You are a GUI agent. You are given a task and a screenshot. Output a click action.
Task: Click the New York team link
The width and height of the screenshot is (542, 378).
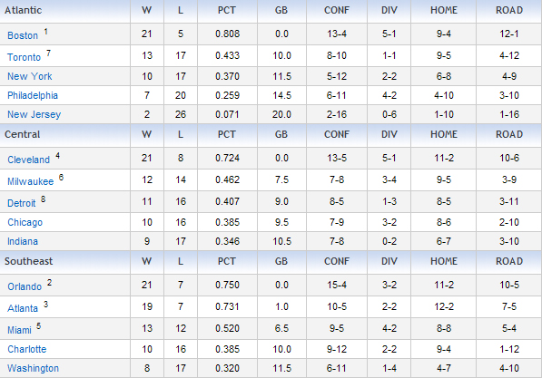coord(30,76)
